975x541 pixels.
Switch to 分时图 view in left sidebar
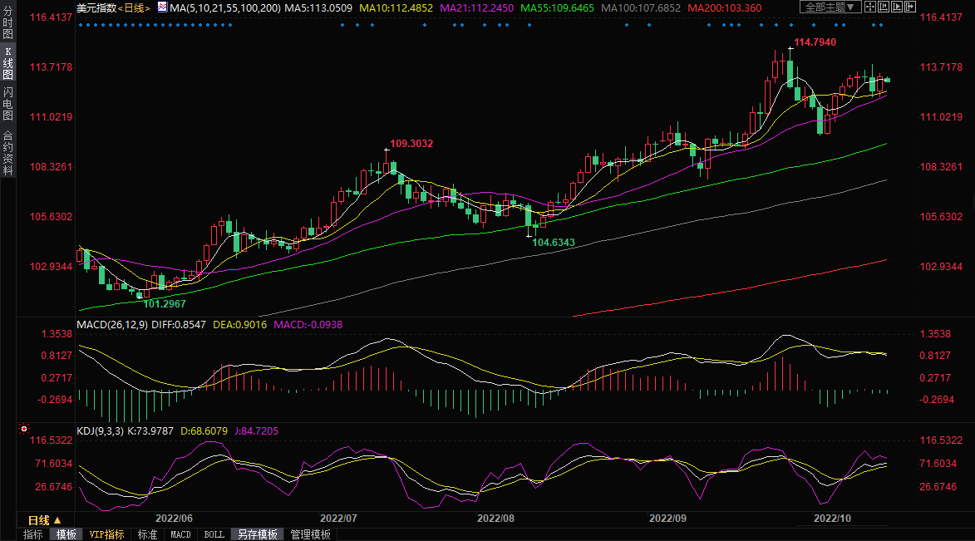[x=7, y=23]
